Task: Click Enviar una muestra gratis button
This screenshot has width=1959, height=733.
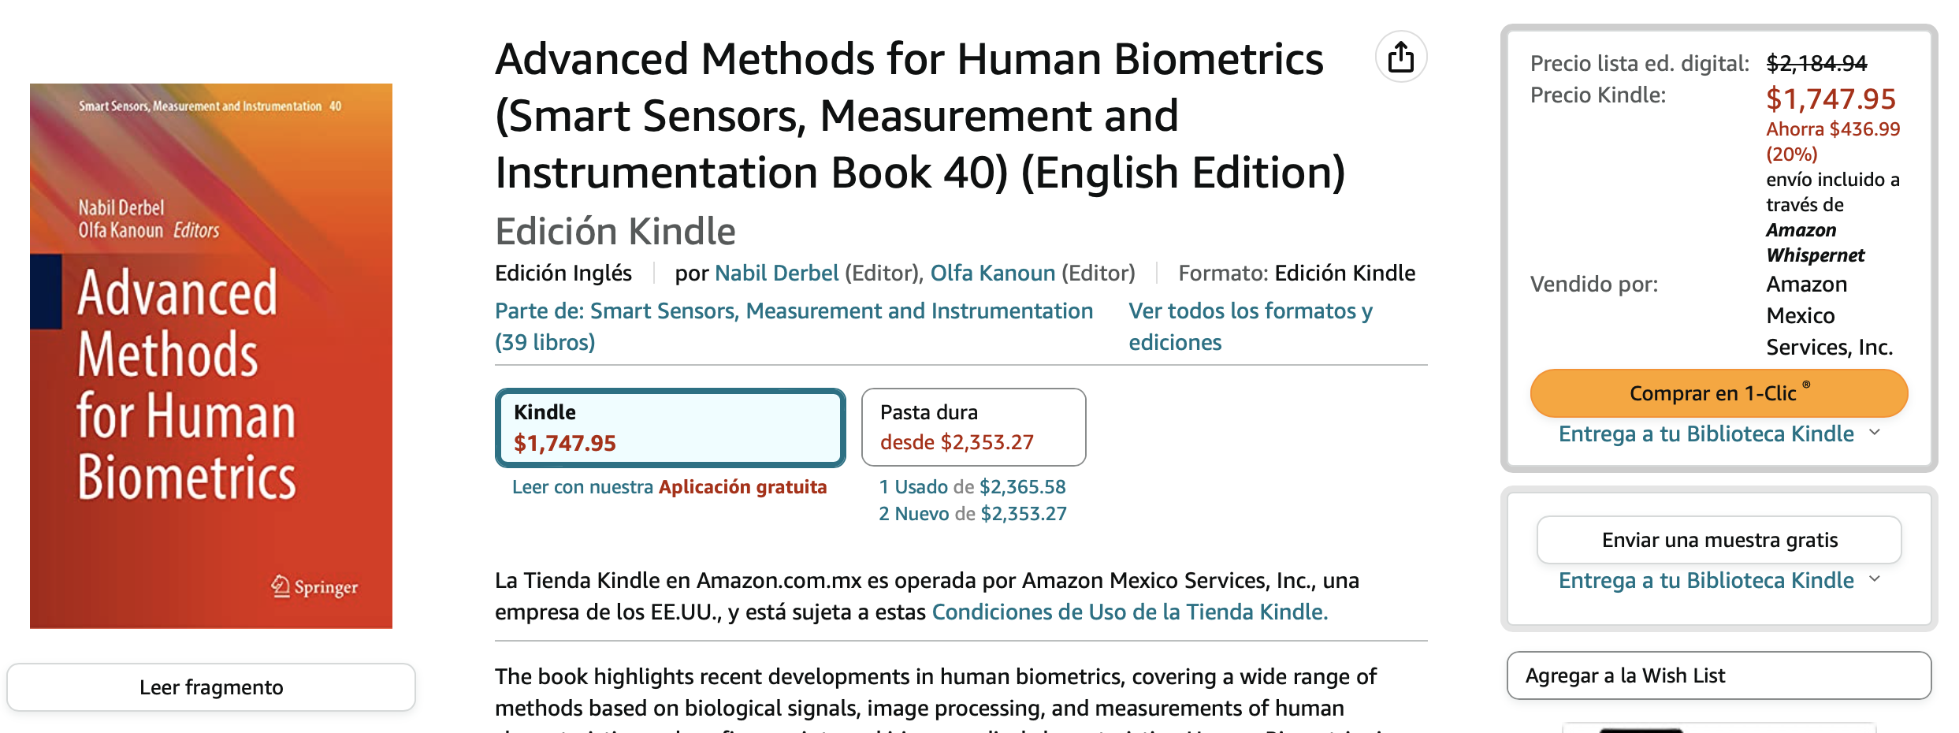Action: [x=1719, y=540]
